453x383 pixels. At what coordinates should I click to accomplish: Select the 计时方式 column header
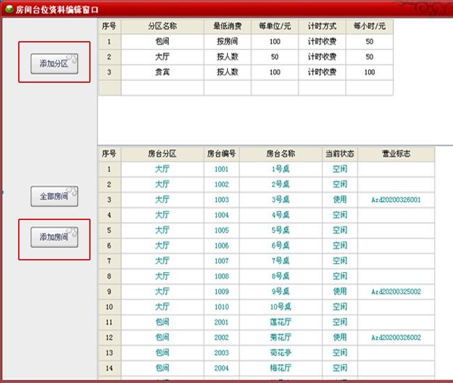tap(322, 26)
